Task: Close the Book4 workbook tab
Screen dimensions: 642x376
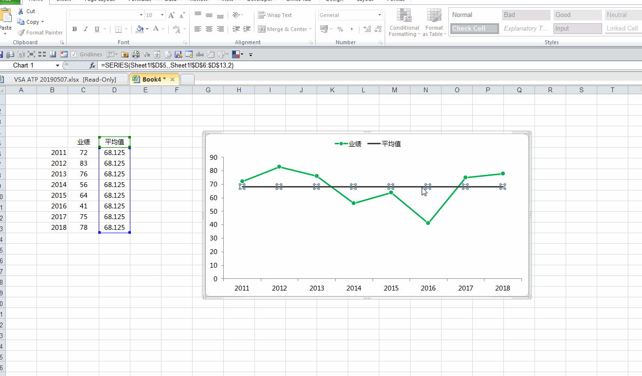Action: click(172, 79)
